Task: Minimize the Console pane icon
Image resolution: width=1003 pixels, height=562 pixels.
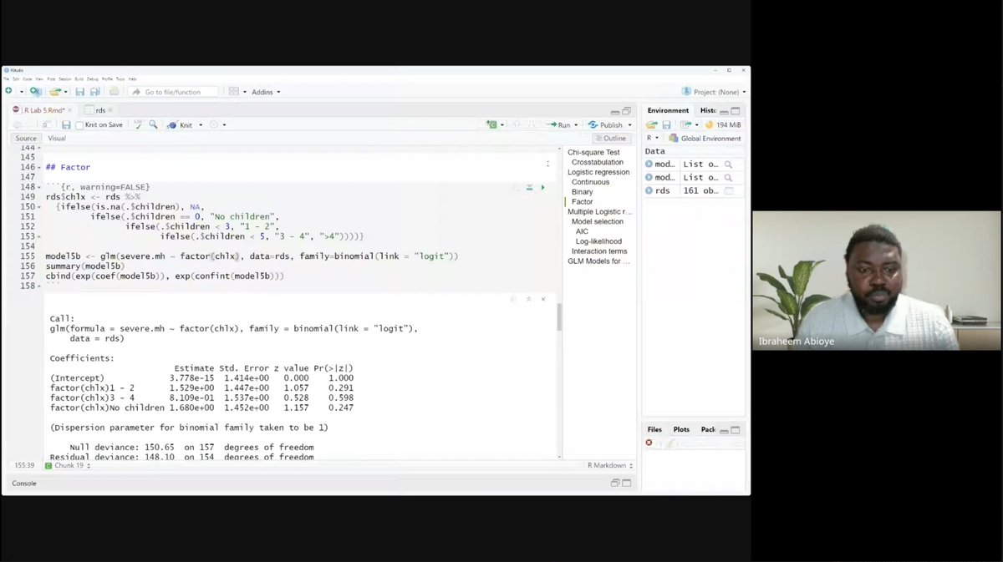Action: (x=615, y=483)
